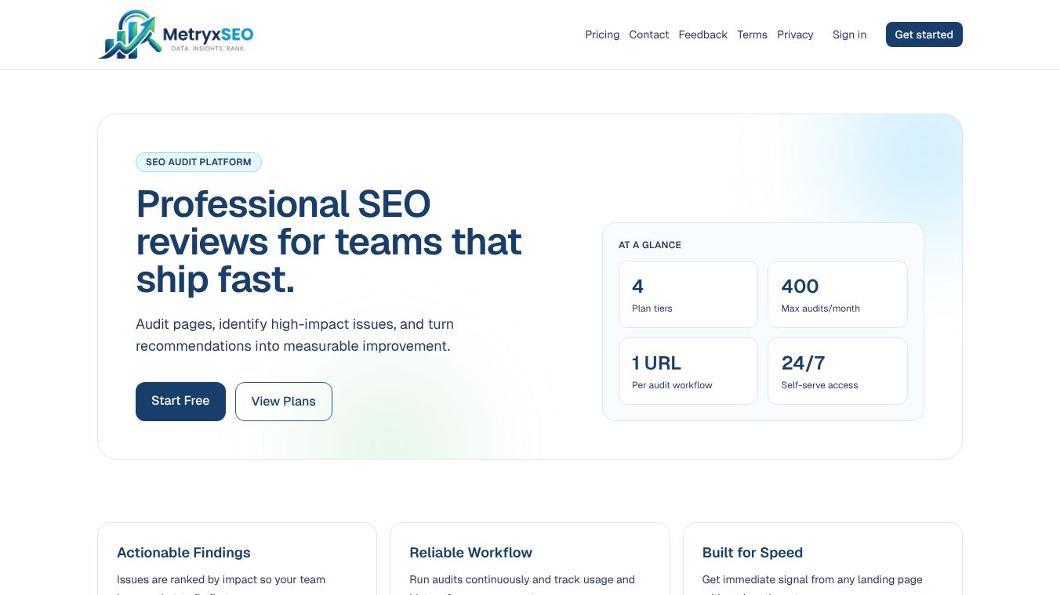Select View Plans
This screenshot has height=595, width=1060.
coord(283,401)
